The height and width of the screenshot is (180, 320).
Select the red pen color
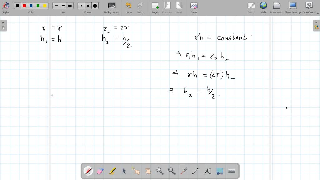pos(24,6)
